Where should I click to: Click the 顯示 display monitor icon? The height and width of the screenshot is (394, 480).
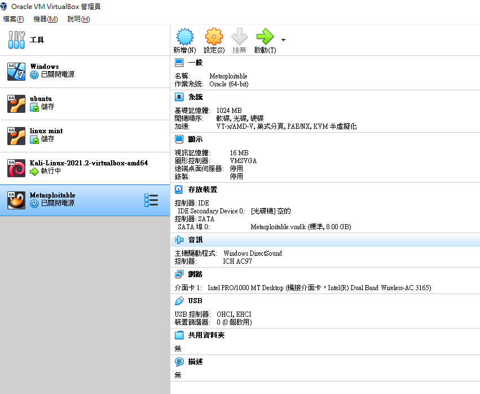tap(179, 139)
